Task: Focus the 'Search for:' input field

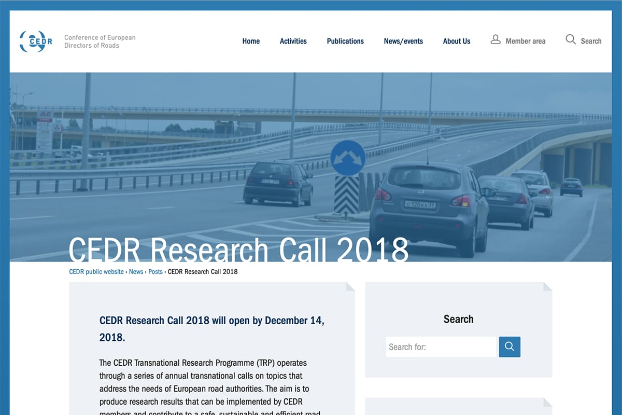Action: pos(441,347)
